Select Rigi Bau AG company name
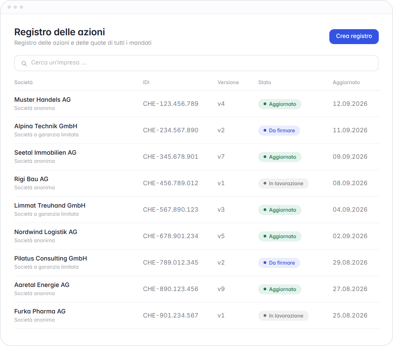The image size is (393, 346). pos(31,179)
